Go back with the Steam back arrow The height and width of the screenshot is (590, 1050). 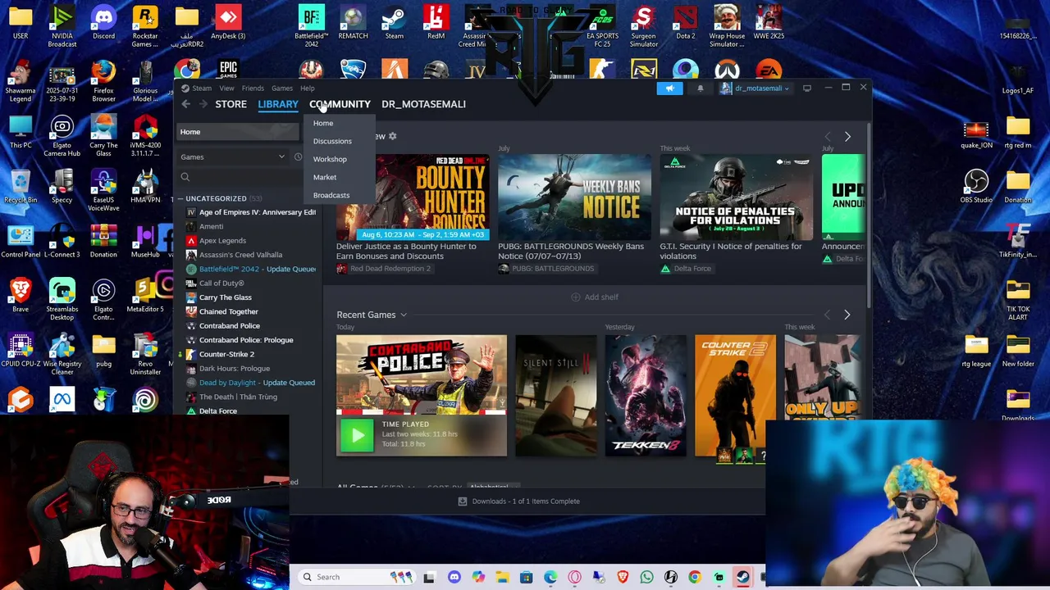point(186,104)
